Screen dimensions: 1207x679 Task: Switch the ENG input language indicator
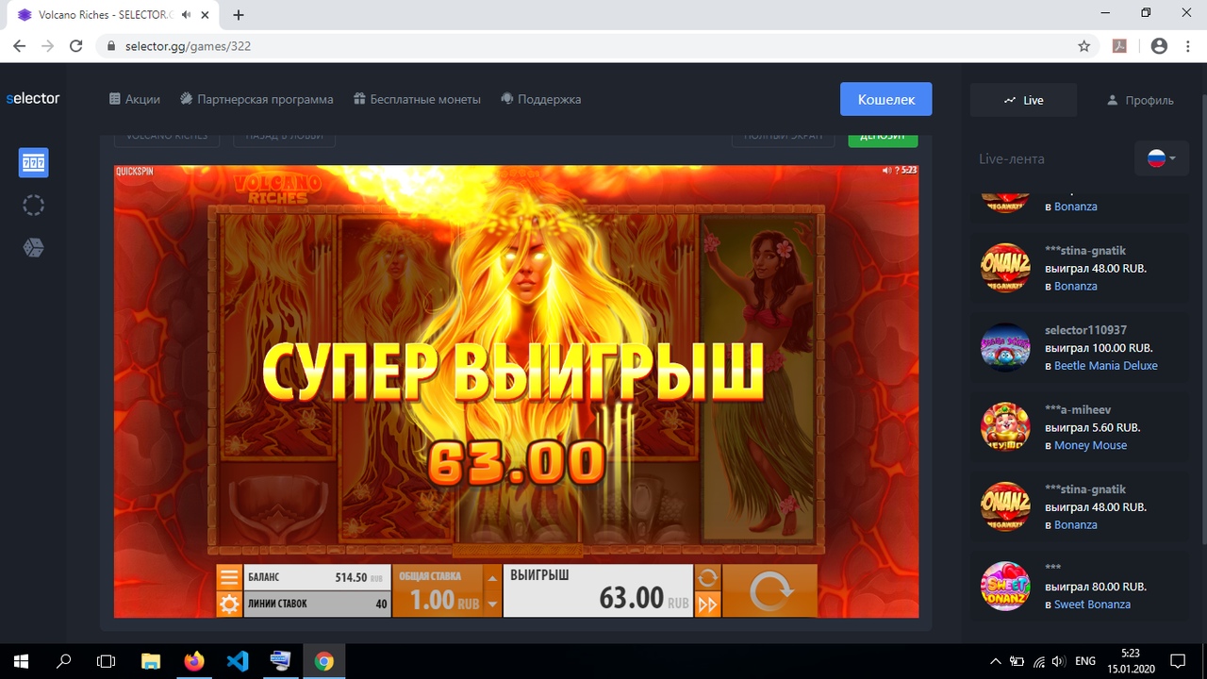tap(1085, 661)
